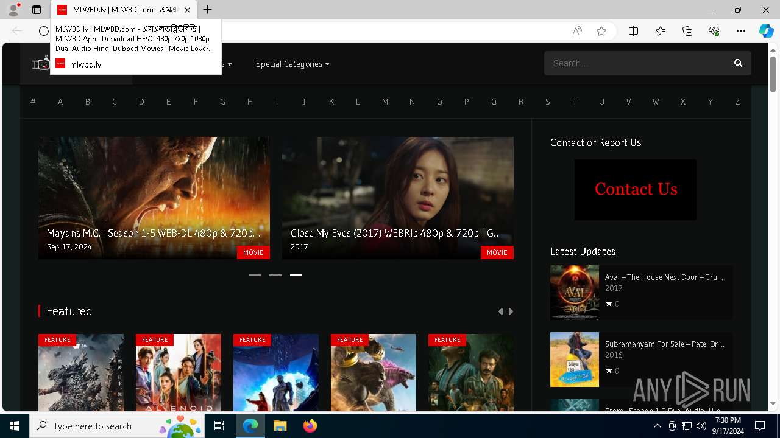Open Subramanyam For Sale update
The width and height of the screenshot is (780, 438).
click(665, 344)
